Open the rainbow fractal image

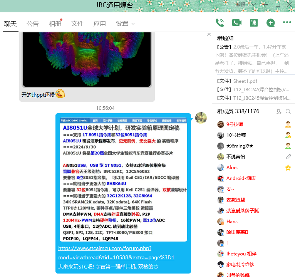pyautogui.click(x=87, y=59)
